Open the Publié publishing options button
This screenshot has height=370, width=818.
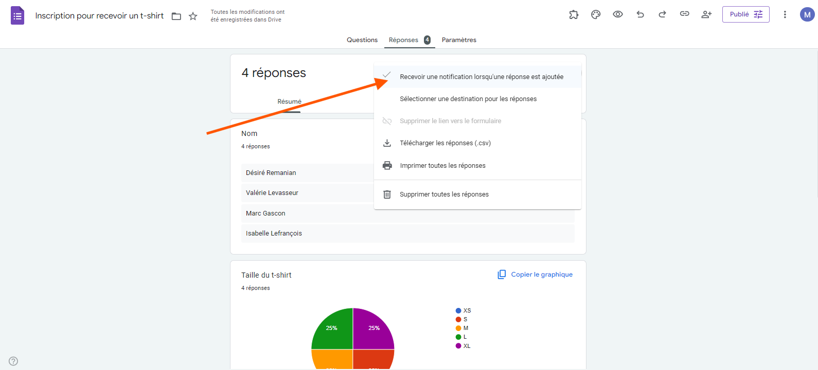click(x=745, y=14)
